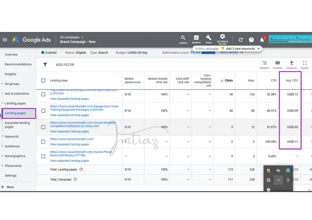
Task: Check the vulcanstrength.com/ homepage row
Action: pos(43,142)
